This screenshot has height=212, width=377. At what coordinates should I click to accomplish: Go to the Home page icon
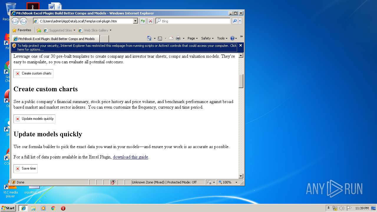click(149, 38)
